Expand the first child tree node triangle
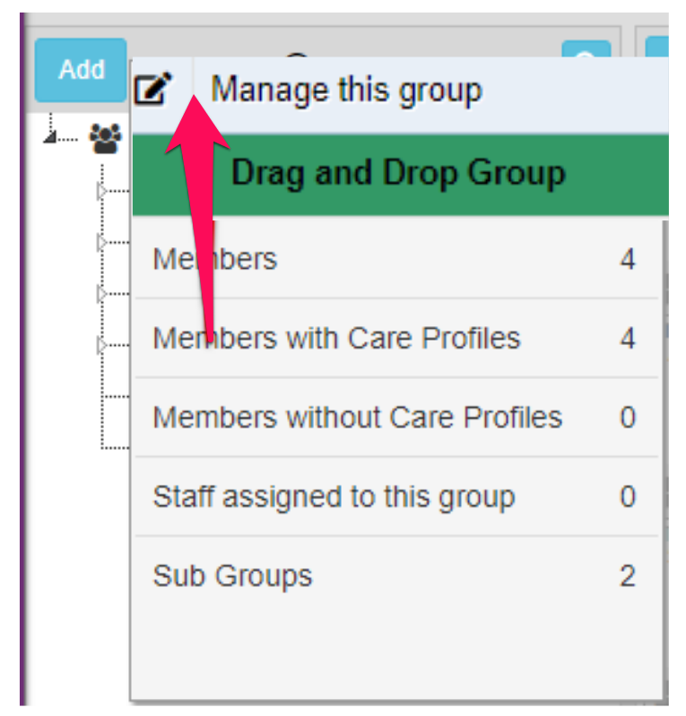Image resolution: width=686 pixels, height=716 pixels. [101, 191]
